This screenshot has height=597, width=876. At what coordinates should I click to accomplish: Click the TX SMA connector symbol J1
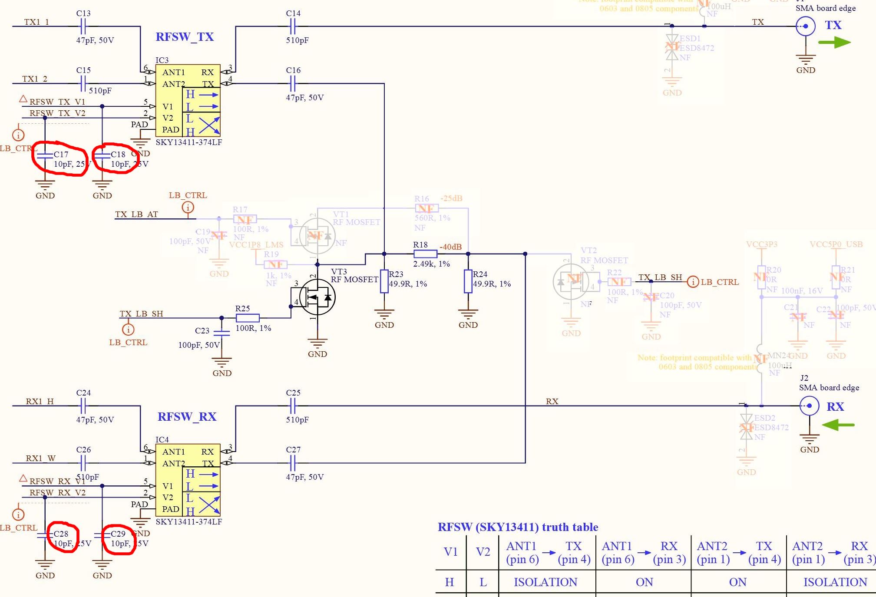tap(805, 26)
